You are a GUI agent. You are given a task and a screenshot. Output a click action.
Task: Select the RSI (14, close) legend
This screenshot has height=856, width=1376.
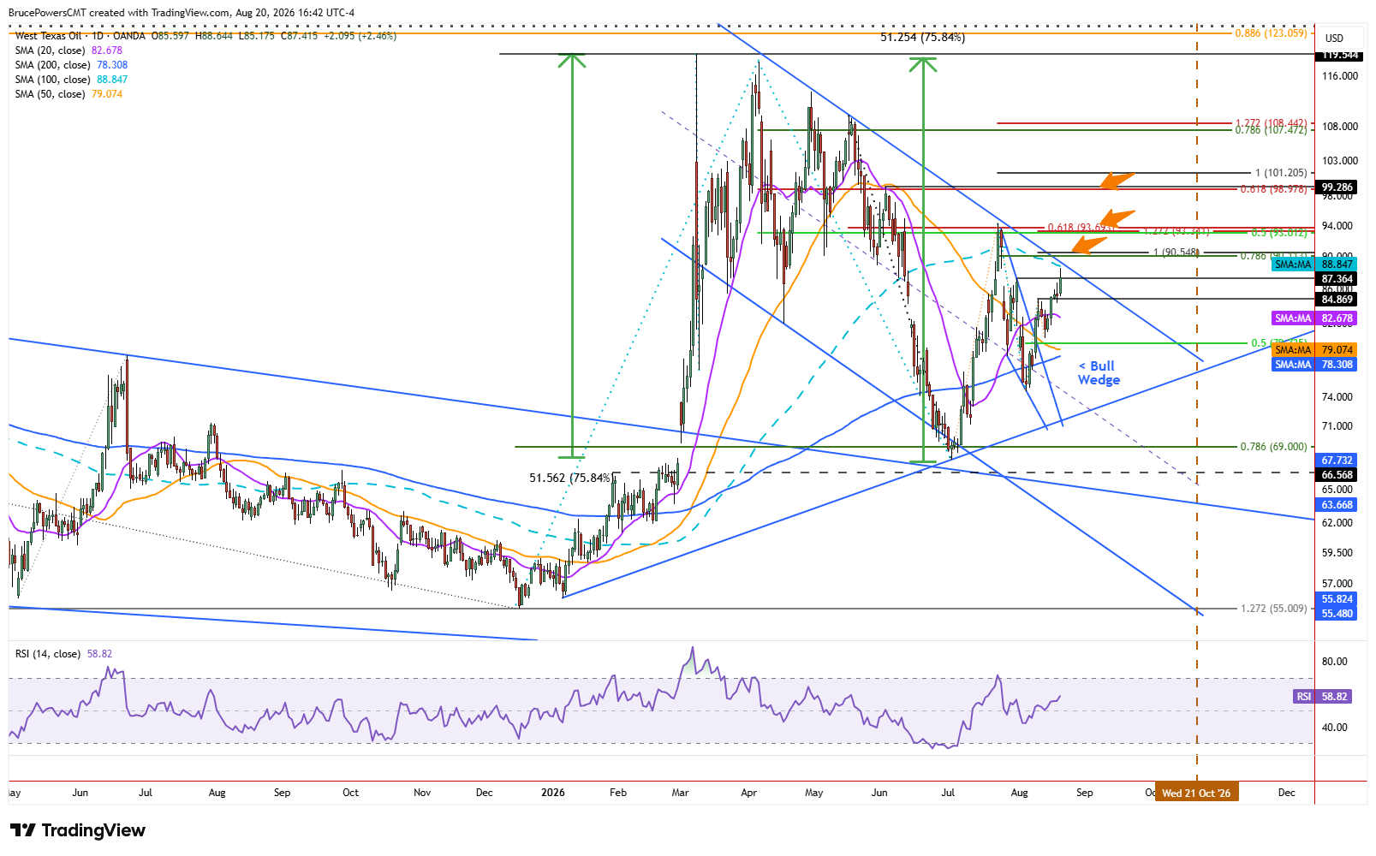tap(63, 654)
